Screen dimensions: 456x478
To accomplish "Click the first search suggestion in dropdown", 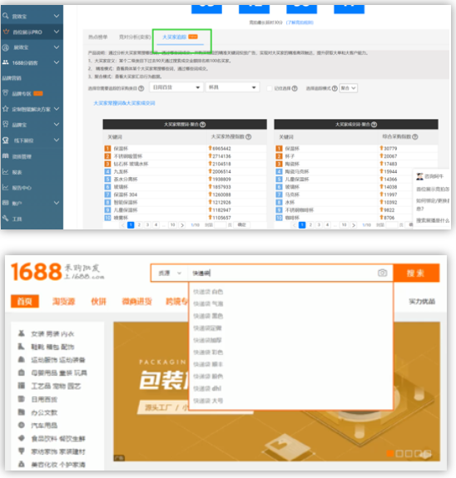I will pyautogui.click(x=208, y=292).
